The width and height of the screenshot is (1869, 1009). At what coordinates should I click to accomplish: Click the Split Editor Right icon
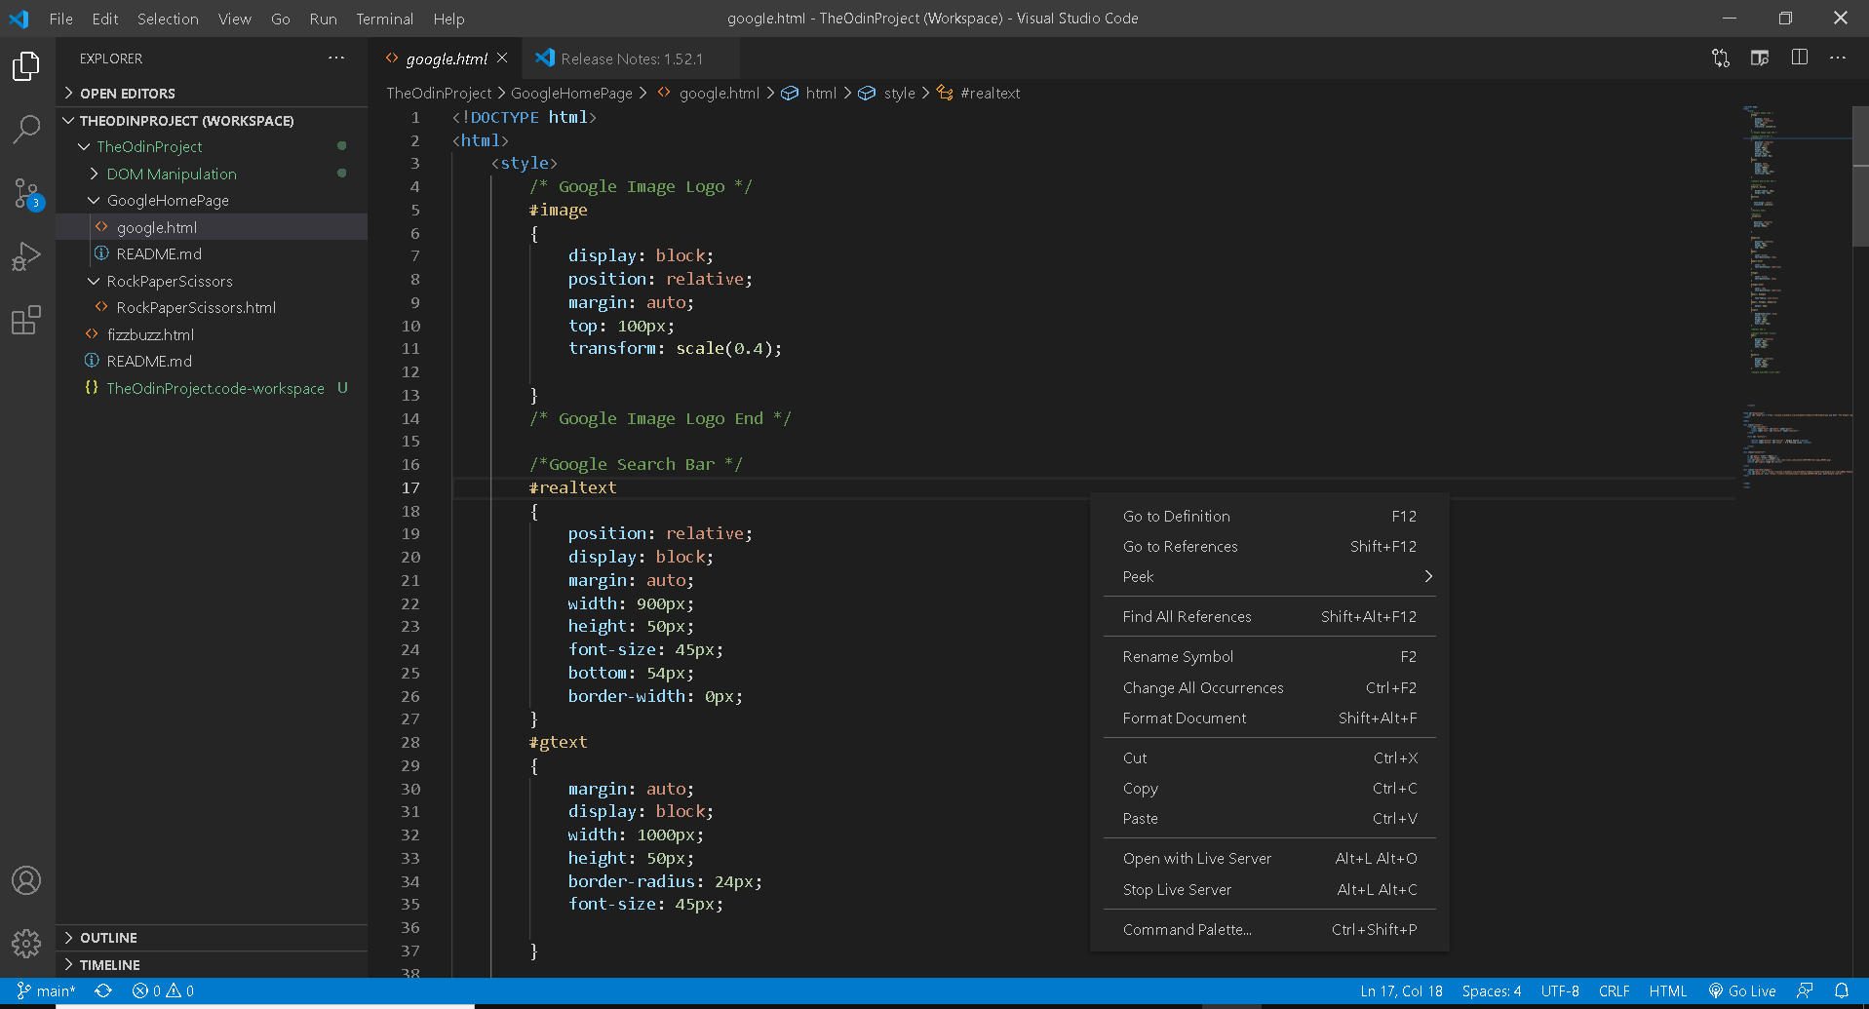point(1799,58)
